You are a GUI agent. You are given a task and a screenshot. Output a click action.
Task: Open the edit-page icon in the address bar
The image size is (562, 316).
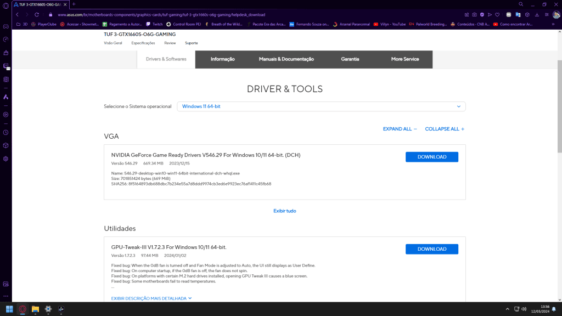click(x=467, y=15)
